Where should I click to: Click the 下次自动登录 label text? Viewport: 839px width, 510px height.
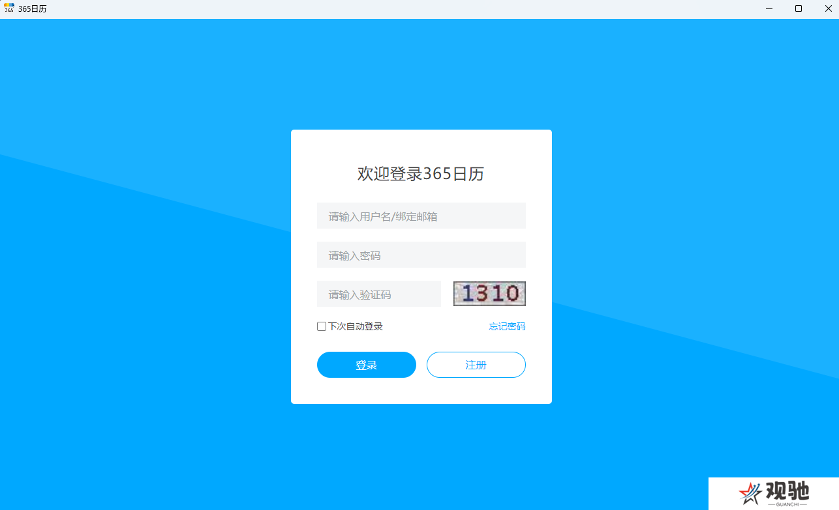[356, 326]
